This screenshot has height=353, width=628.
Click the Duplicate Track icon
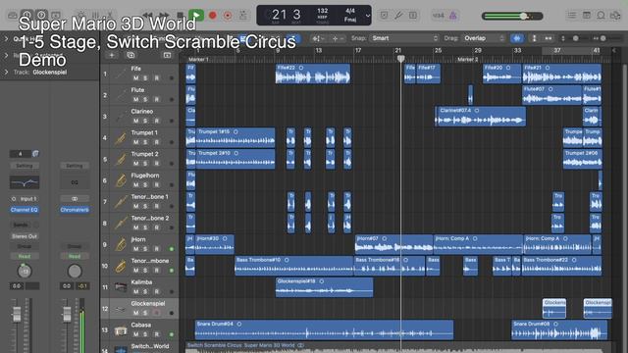click(131, 55)
